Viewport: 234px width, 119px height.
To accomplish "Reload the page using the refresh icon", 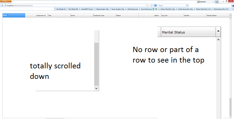I will click(x=152, y=5).
